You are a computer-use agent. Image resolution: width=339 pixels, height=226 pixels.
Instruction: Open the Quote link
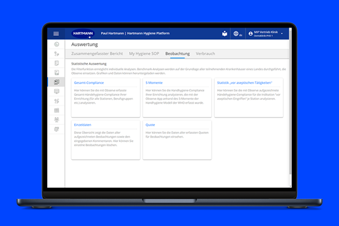(x=150, y=125)
